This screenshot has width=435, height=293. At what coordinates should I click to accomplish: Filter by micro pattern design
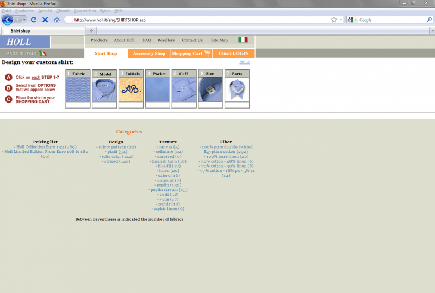click(116, 147)
